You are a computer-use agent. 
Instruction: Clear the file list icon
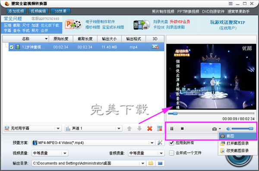click(x=160, y=128)
